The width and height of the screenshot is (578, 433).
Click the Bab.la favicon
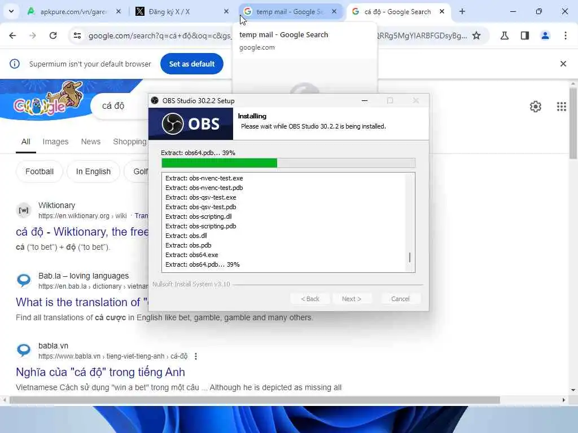[24, 281]
